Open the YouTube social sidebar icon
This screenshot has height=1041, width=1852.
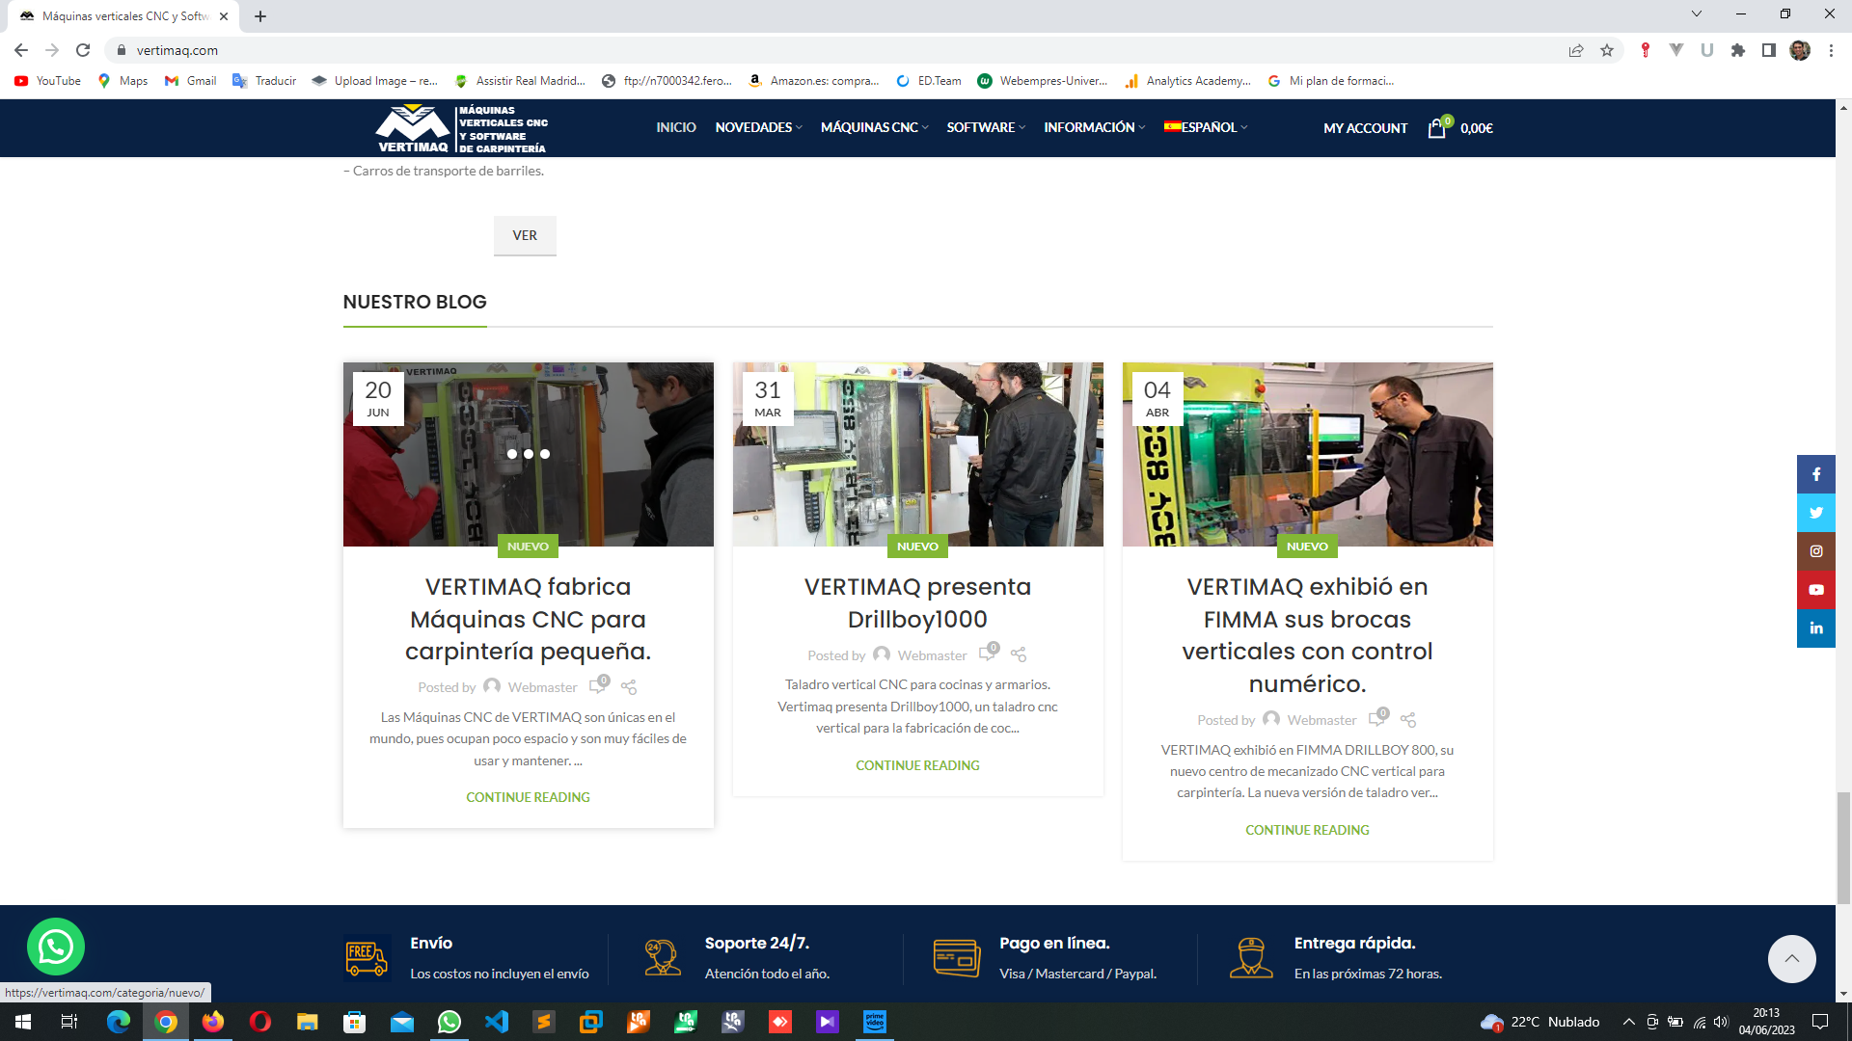click(x=1815, y=590)
